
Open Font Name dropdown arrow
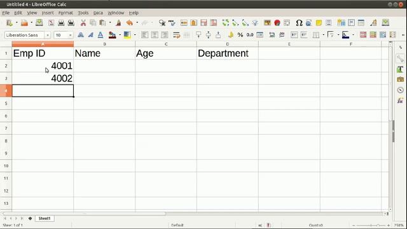[x=48, y=35]
